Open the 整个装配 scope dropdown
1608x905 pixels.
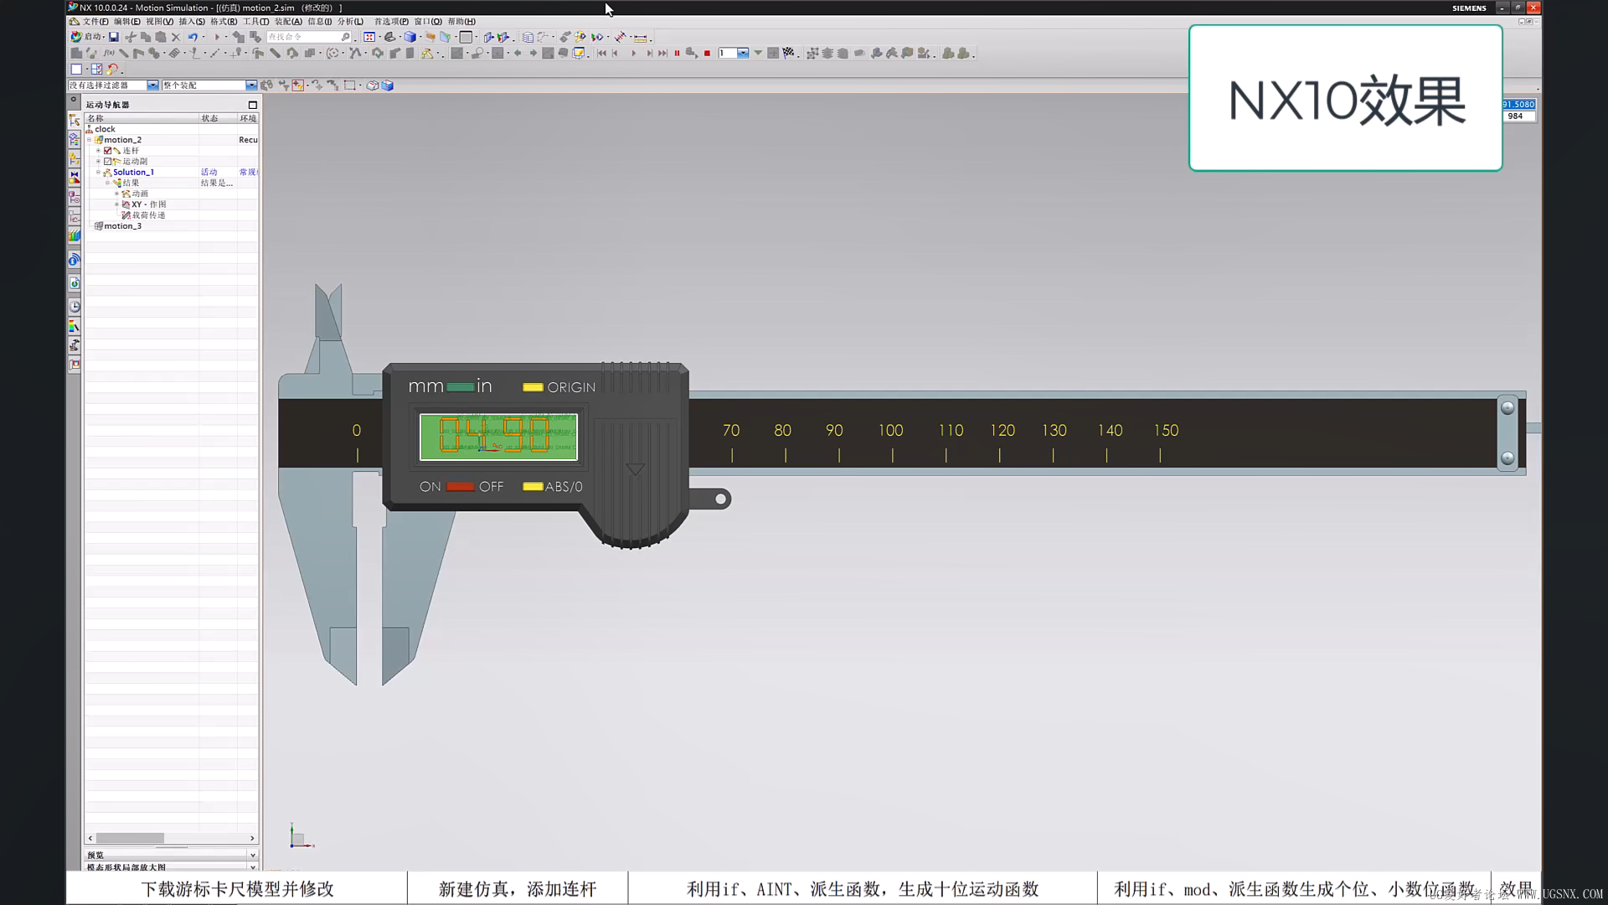251,85
